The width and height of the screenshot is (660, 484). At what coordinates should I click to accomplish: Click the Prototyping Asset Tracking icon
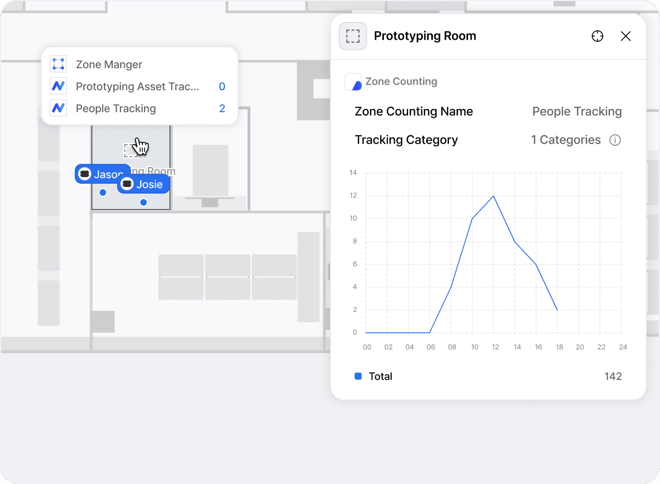[x=58, y=86]
